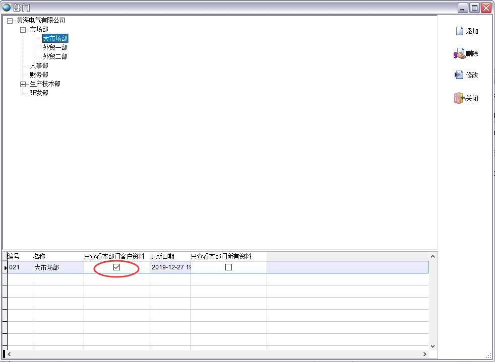Click the Close (关闭) door icon

click(459, 98)
